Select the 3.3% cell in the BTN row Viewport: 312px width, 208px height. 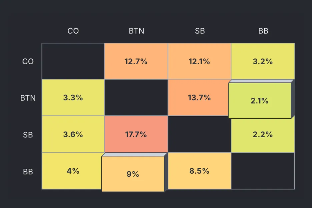(73, 98)
